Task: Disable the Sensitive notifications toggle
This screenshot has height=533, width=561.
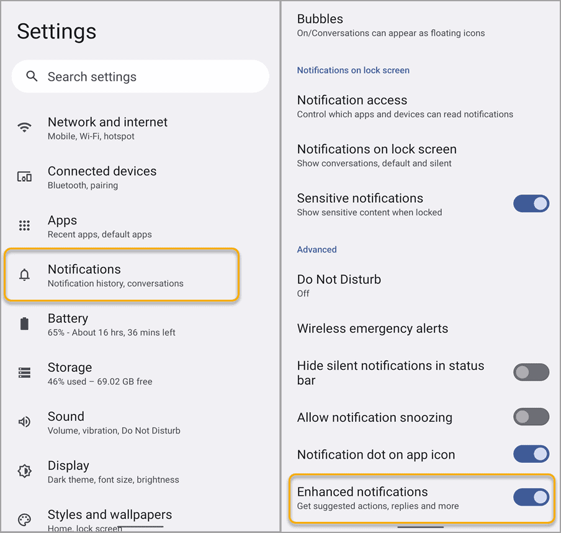Action: pyautogui.click(x=531, y=204)
